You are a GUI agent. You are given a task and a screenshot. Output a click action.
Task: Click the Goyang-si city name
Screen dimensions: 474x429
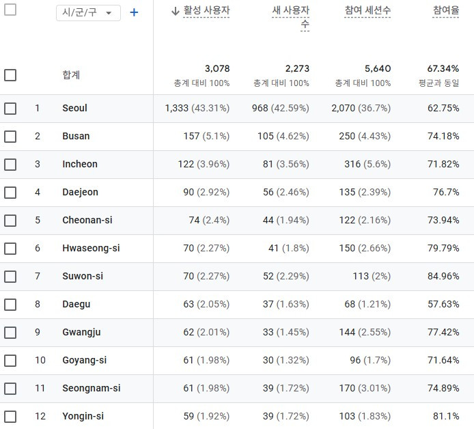[84, 360]
